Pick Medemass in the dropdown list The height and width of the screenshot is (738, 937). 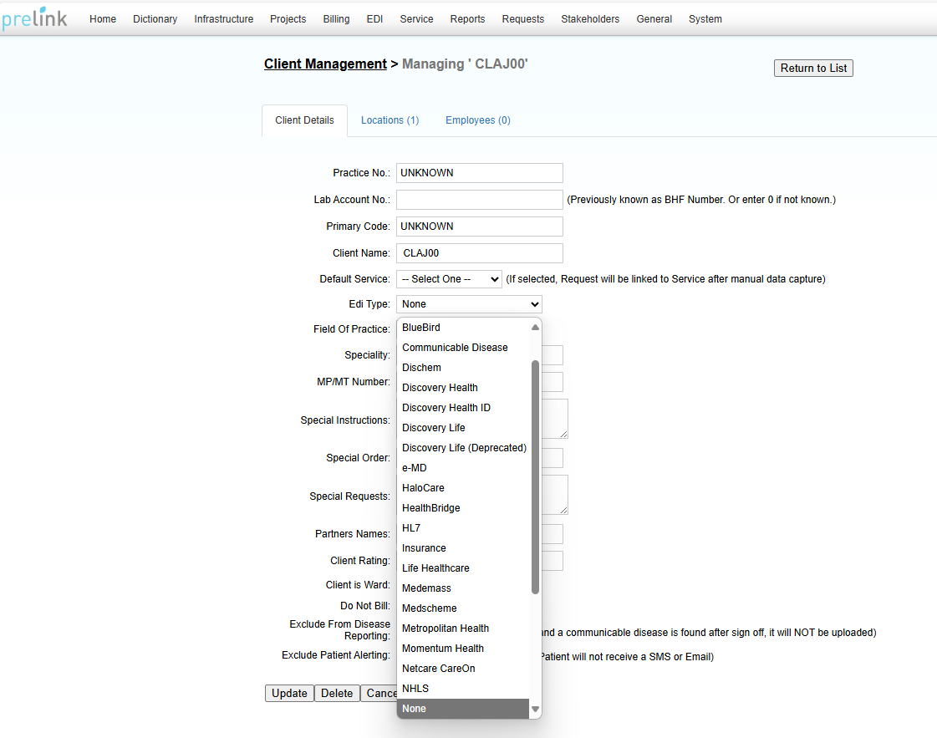pyautogui.click(x=463, y=588)
